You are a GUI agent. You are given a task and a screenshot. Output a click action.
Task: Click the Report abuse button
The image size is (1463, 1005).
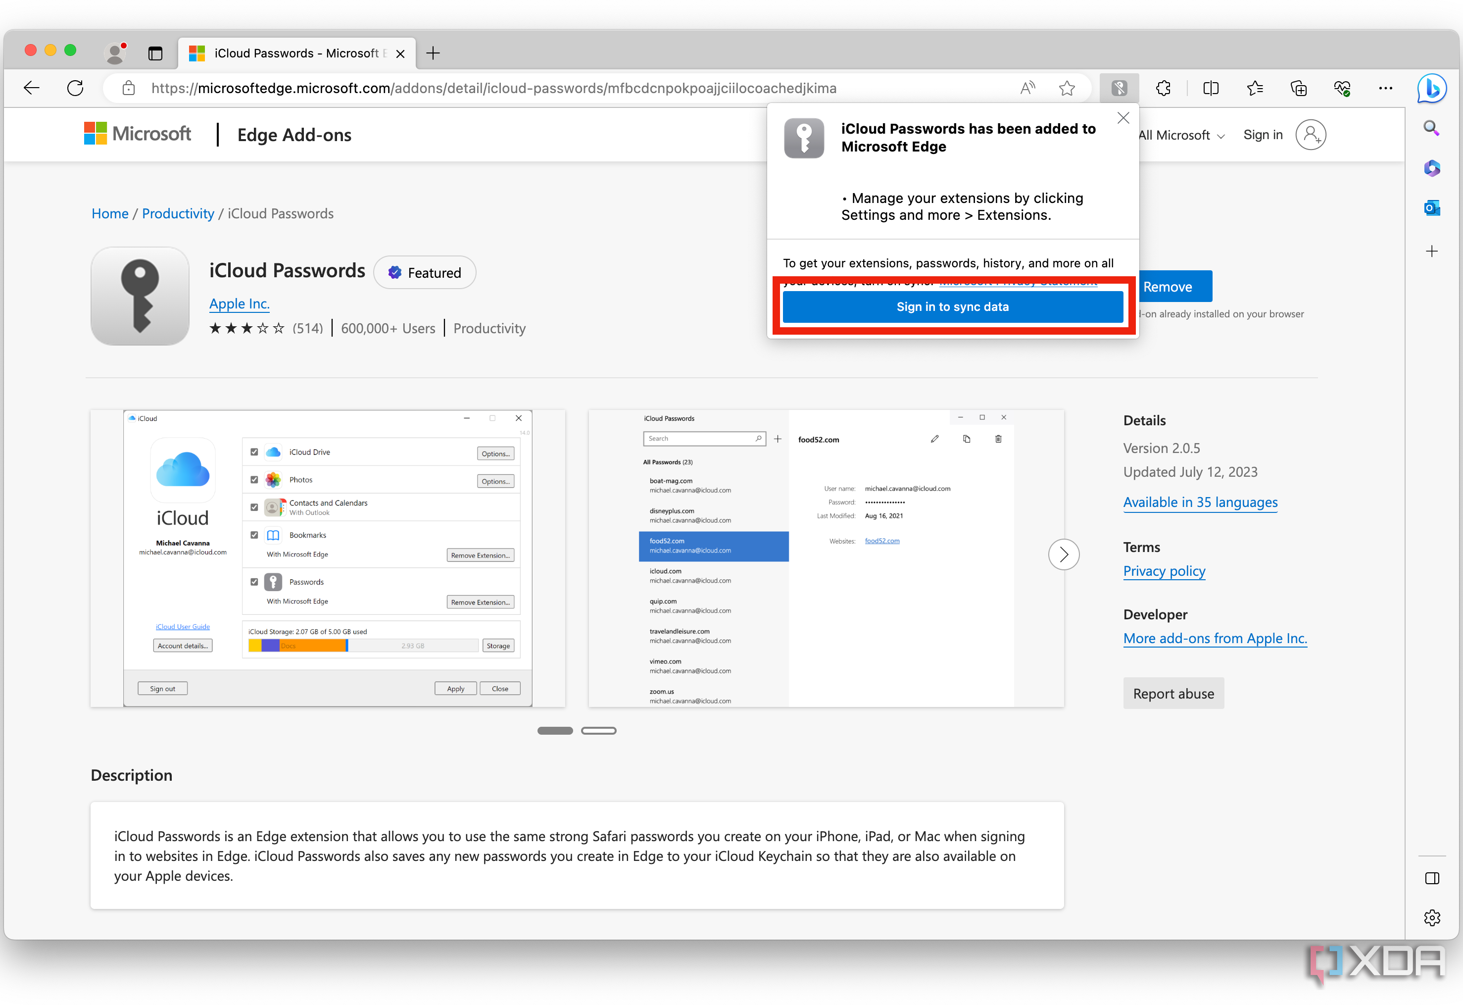tap(1173, 693)
